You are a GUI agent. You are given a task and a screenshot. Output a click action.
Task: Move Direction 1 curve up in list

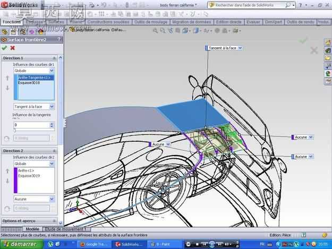[7, 78]
